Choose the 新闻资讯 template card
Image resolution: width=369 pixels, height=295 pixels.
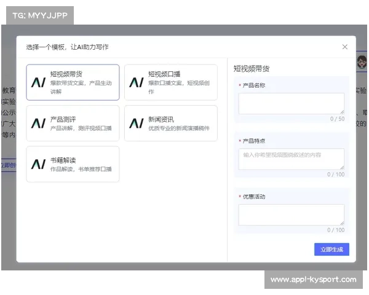(171, 124)
